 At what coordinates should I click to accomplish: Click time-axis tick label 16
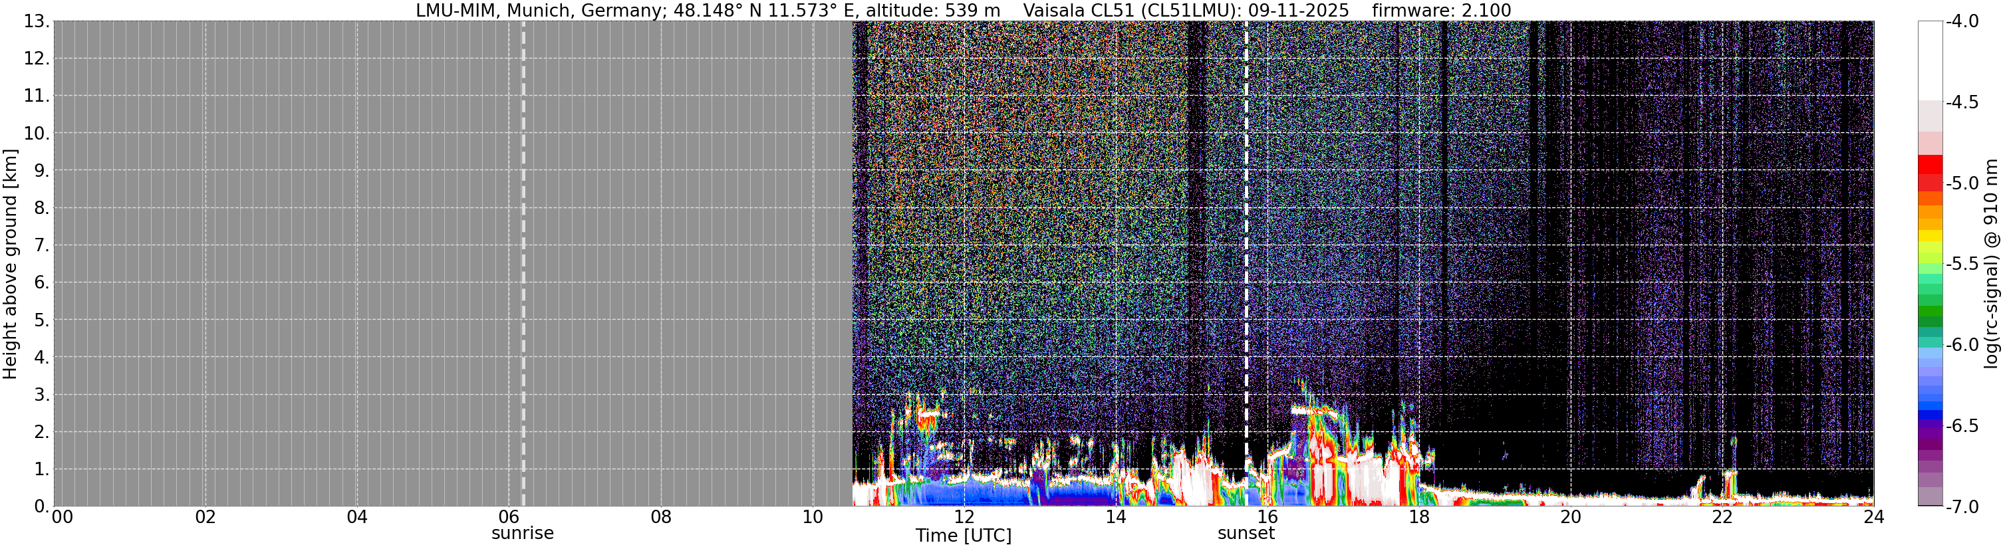pyautogui.click(x=1267, y=517)
